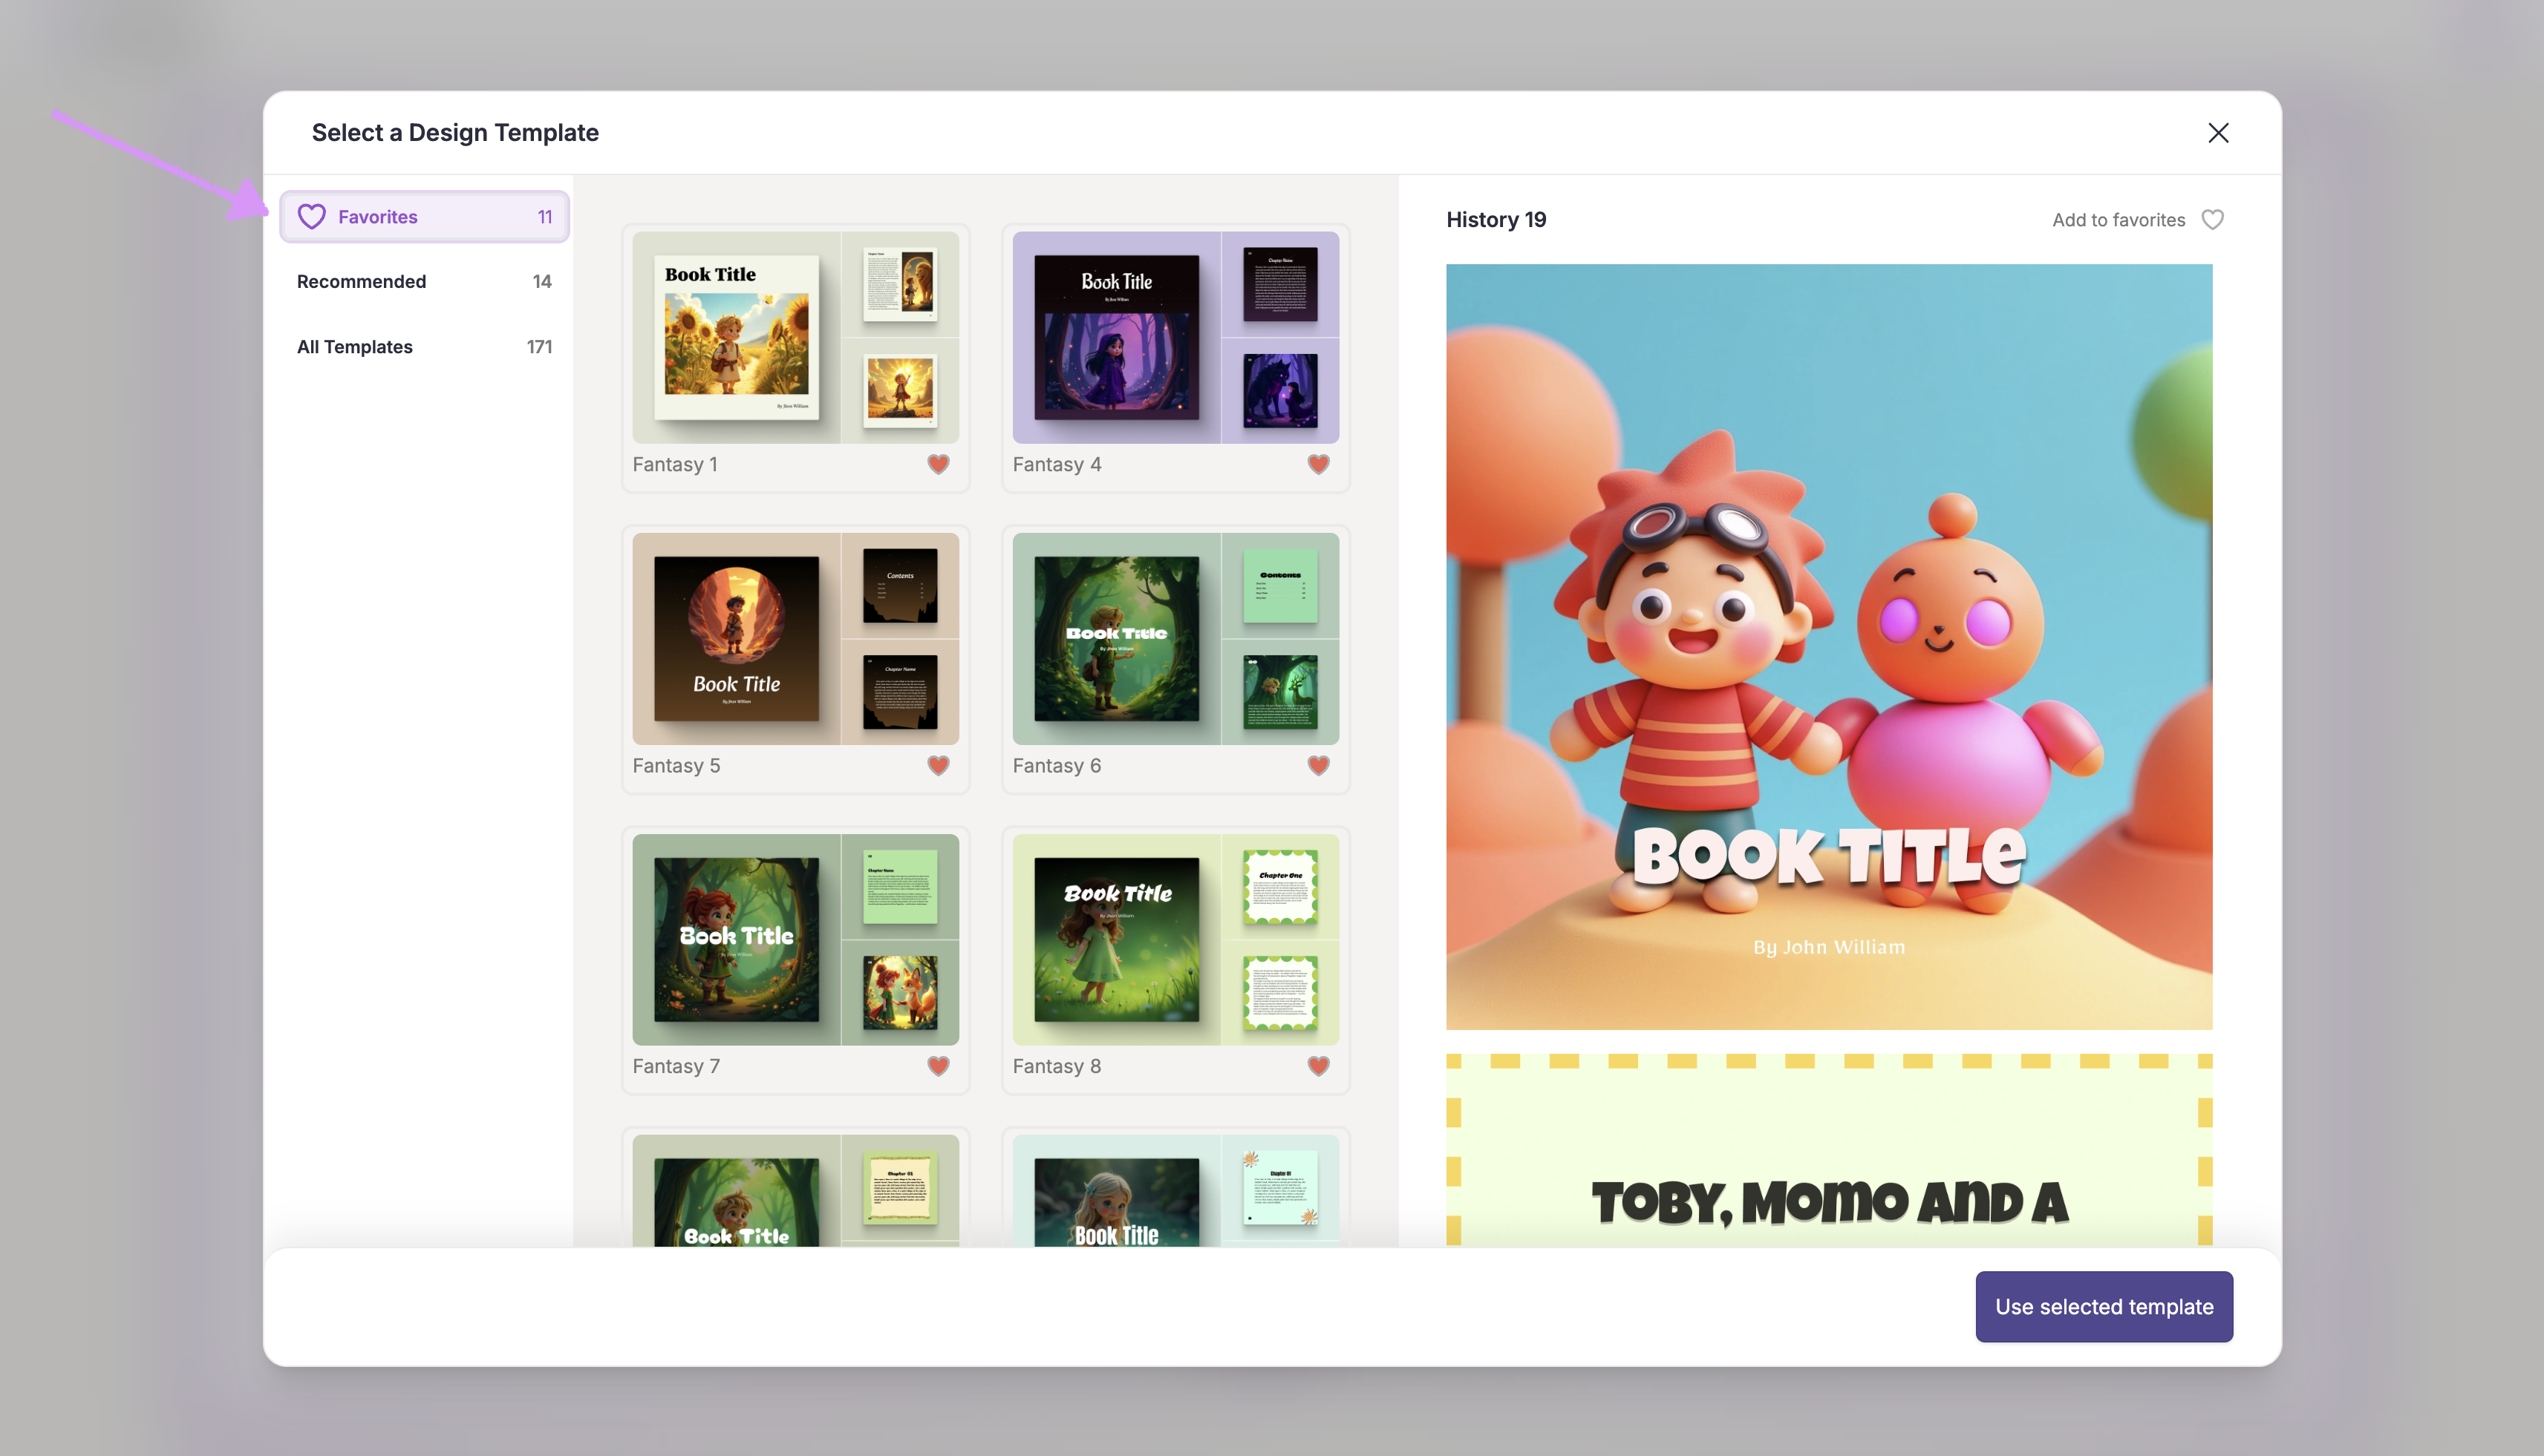Choose the purple Fantasy 4 template thumbnail
Screen dimensions: 2544x1456
point(1175,338)
